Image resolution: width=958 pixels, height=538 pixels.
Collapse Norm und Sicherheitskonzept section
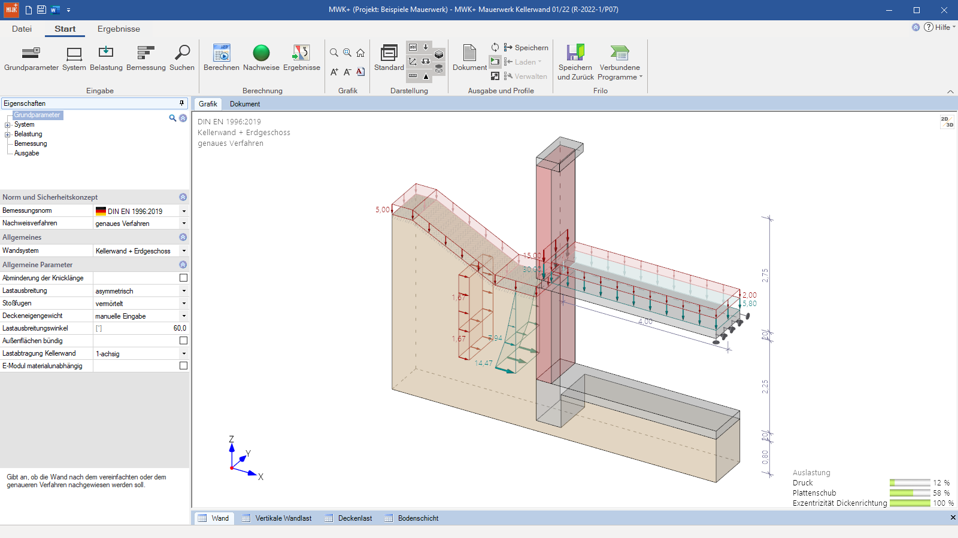[183, 197]
